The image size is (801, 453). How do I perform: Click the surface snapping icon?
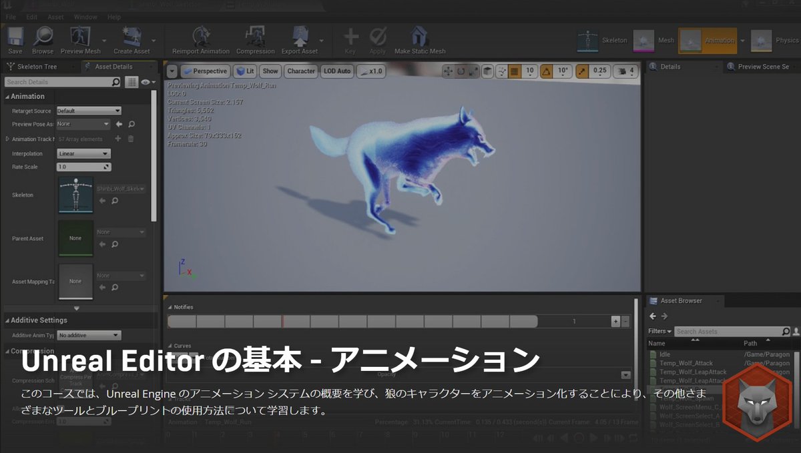502,71
